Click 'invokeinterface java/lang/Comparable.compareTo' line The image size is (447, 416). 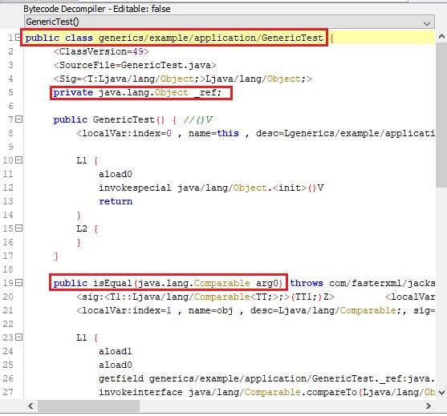click(266, 393)
